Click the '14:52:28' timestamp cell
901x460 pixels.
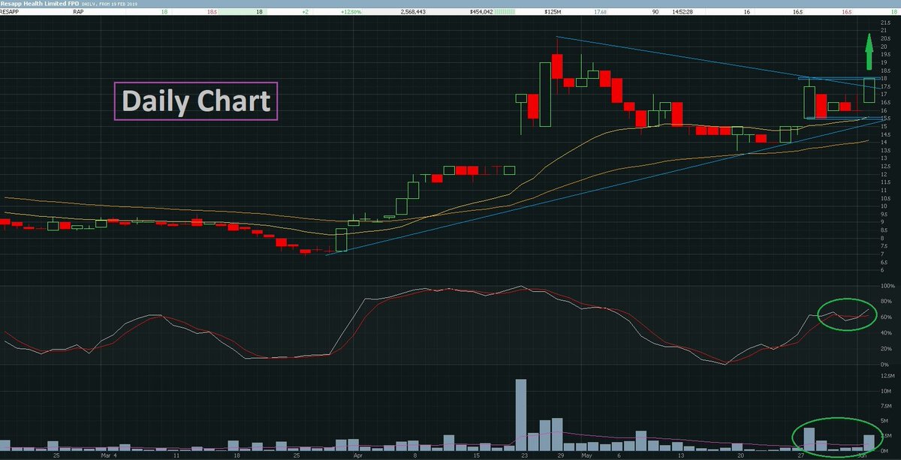[x=683, y=12]
